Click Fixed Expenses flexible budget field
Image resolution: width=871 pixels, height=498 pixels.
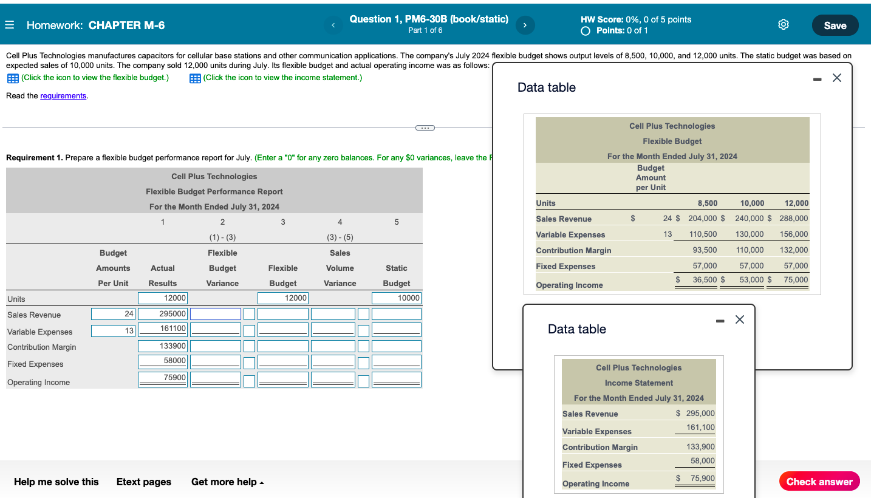283,362
